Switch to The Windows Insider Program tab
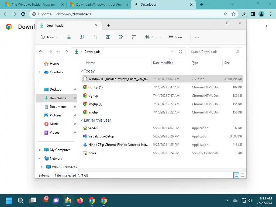The width and height of the screenshot is (276, 207). pos(33,5)
